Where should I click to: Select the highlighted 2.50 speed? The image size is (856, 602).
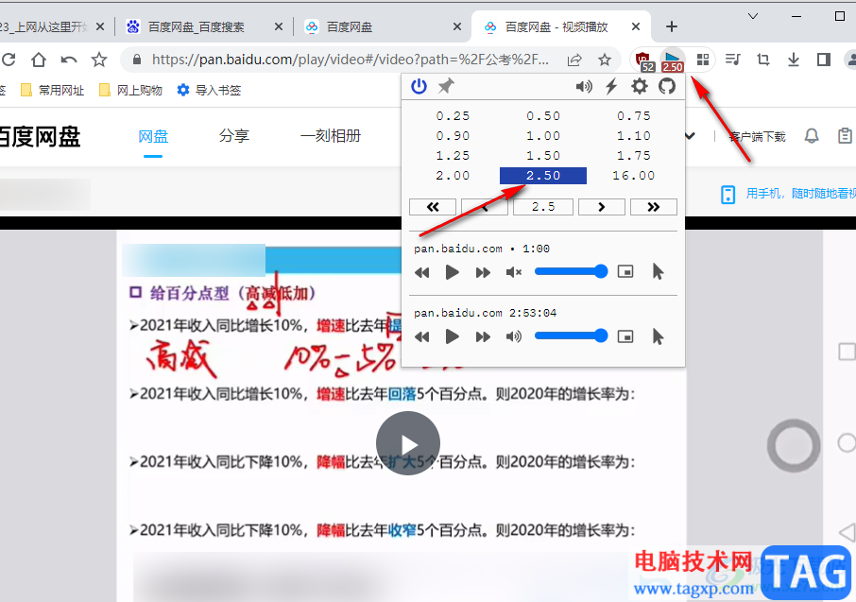543,176
